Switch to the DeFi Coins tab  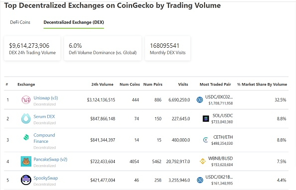20,22
